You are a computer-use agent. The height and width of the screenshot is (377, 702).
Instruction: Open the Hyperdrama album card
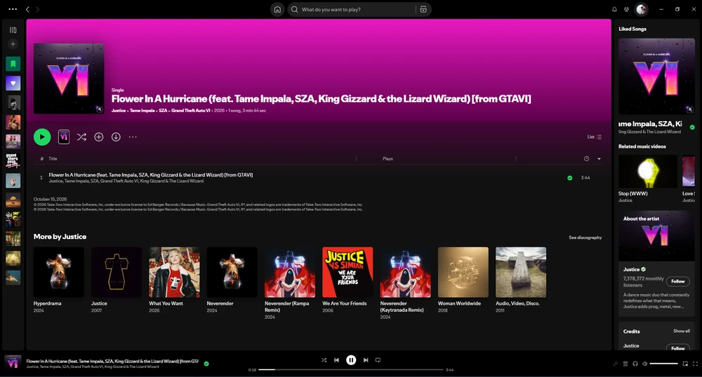point(59,279)
